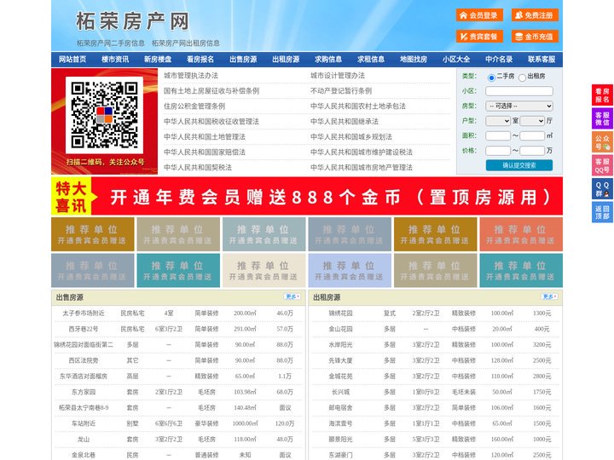This screenshot has width=614, height=460.
Task: Click the 会员登录 button
Action: (479, 15)
